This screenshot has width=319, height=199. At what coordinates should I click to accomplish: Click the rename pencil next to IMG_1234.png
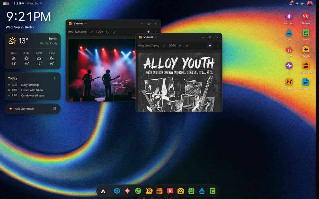click(92, 32)
